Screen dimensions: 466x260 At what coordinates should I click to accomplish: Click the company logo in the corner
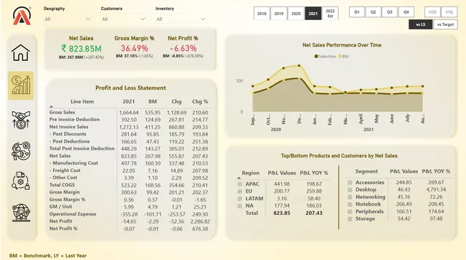pyautogui.click(x=22, y=16)
